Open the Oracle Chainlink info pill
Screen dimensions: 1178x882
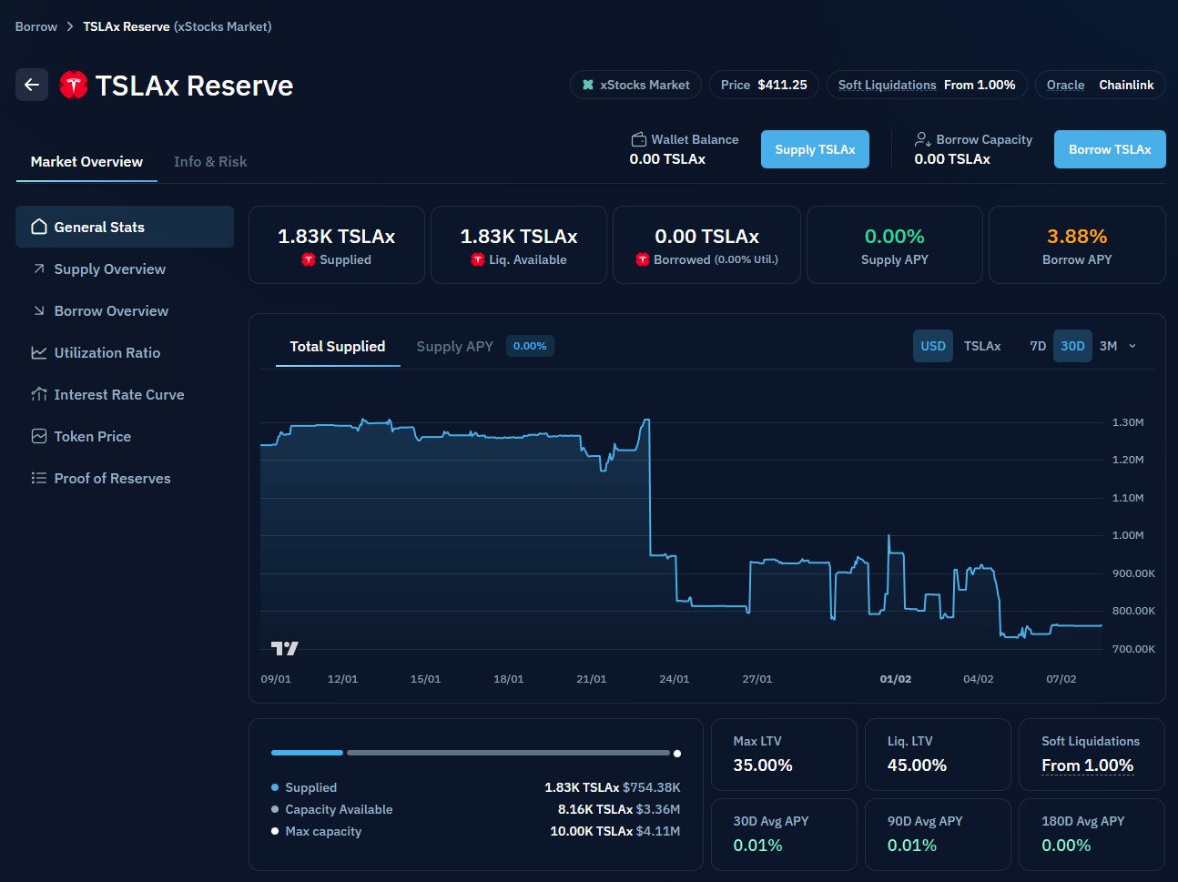(x=1100, y=85)
